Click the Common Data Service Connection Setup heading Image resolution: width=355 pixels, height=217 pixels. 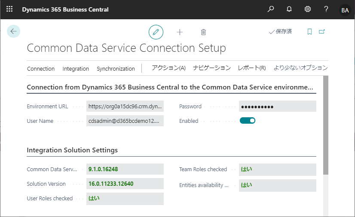[126, 48]
